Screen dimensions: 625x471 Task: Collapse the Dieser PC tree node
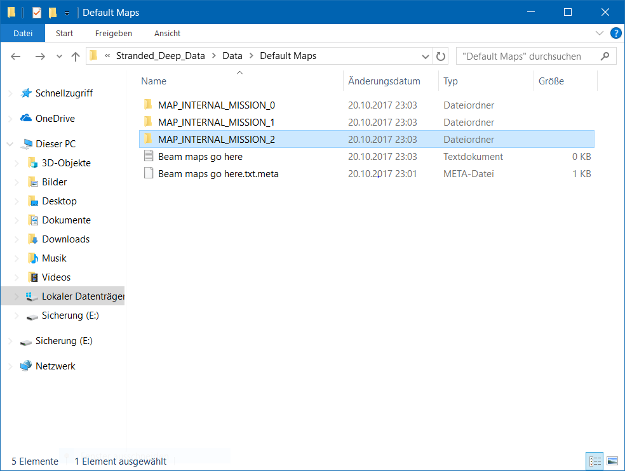coord(10,144)
